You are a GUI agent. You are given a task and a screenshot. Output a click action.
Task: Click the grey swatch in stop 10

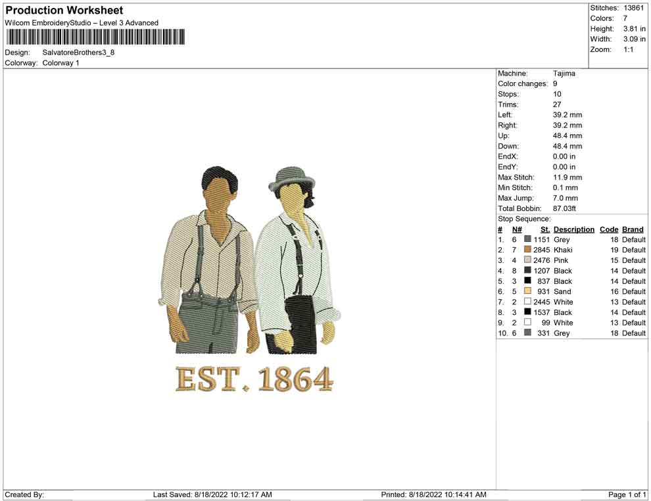[527, 333]
